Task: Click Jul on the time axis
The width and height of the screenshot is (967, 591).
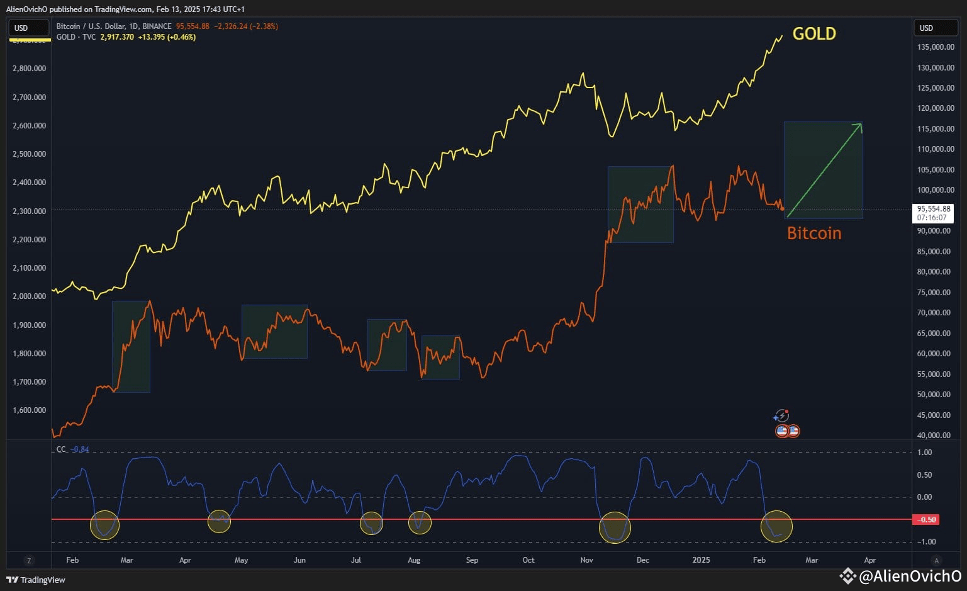Action: (x=356, y=560)
